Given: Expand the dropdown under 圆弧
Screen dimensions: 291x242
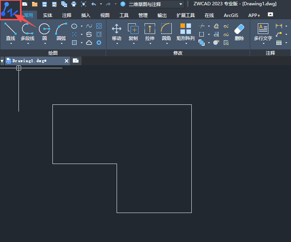Looking at the screenshot, I should tap(62, 44).
